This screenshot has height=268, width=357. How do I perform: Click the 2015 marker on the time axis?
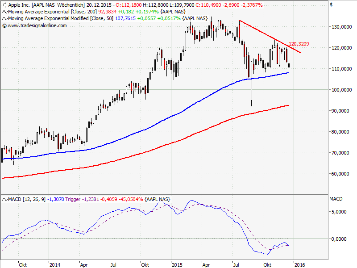pyautogui.click(x=177, y=264)
